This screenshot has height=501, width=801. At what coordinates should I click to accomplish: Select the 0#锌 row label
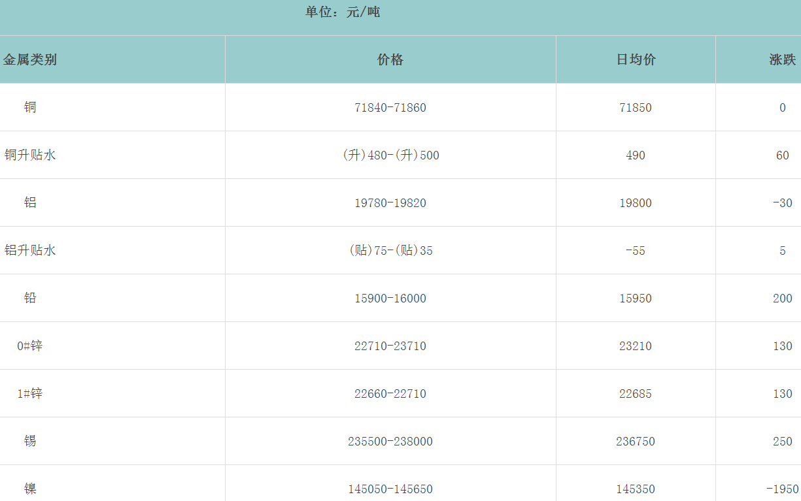[x=30, y=346]
